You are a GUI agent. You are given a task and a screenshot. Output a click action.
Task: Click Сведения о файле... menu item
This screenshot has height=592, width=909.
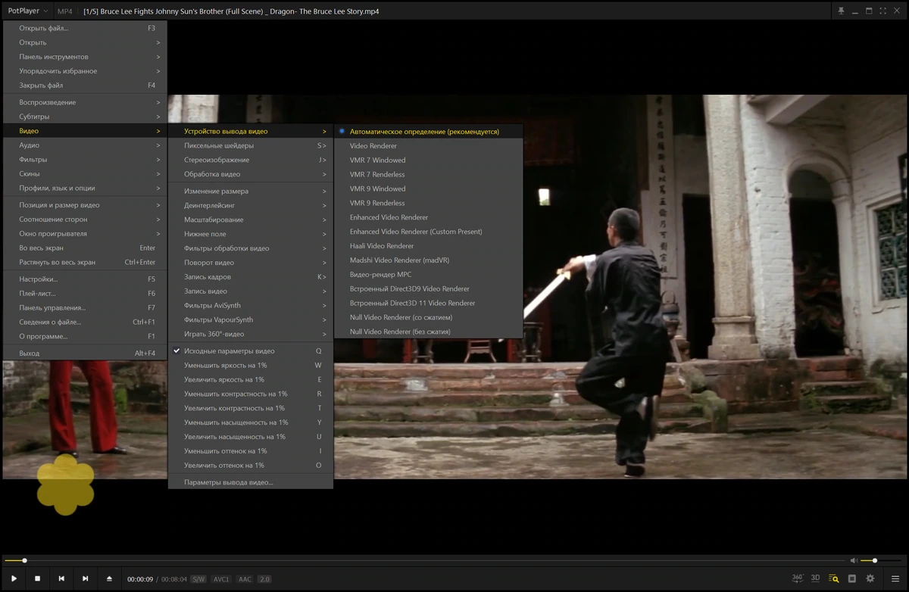pos(85,322)
